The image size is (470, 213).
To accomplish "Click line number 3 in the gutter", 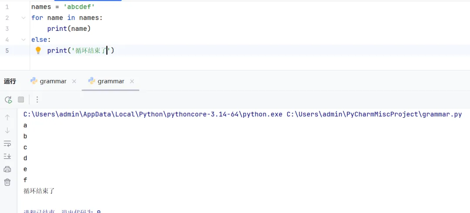I will coord(7,29).
